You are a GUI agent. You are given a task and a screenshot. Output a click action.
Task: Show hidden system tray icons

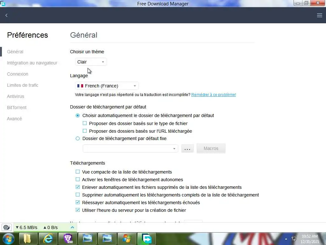286,239
